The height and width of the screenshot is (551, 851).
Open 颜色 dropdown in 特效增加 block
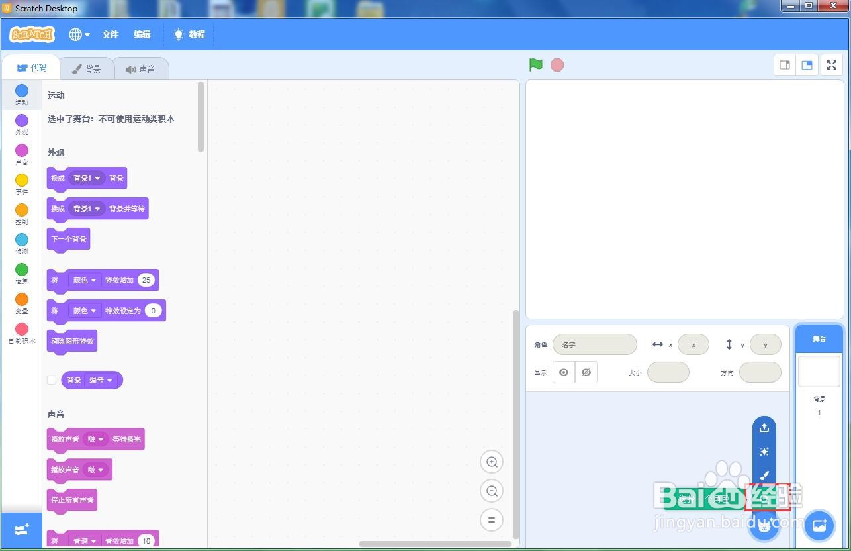coord(85,280)
